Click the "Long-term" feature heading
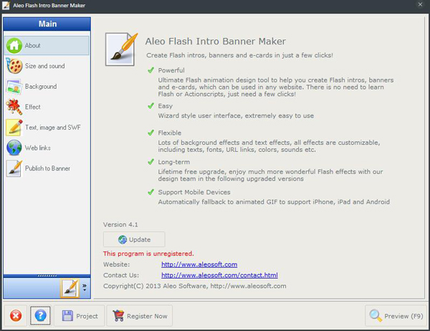 coord(173,162)
